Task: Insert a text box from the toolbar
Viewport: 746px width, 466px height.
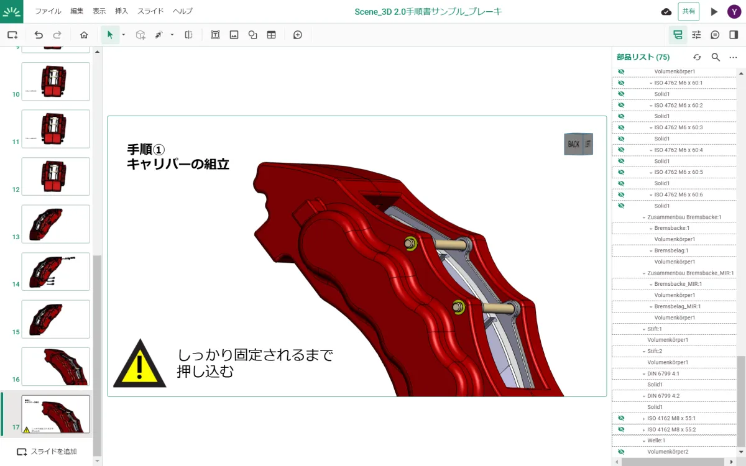Action: coord(215,35)
